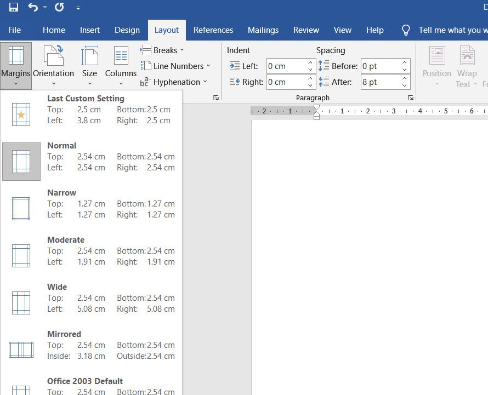Decrease the Spacing After value
This screenshot has height=395, width=488.
pos(404,85)
